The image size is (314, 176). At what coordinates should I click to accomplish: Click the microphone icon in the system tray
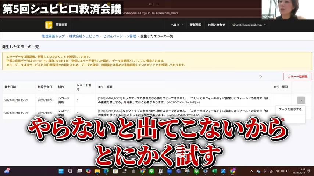(x=265, y=171)
